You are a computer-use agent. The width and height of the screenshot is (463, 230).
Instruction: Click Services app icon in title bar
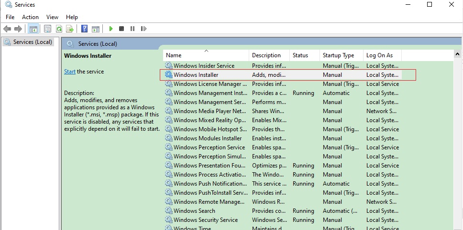tap(9, 4)
